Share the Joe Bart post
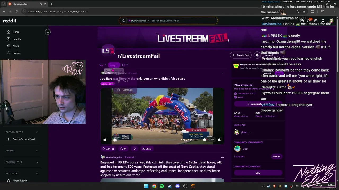The image size is (339, 190). (147, 149)
